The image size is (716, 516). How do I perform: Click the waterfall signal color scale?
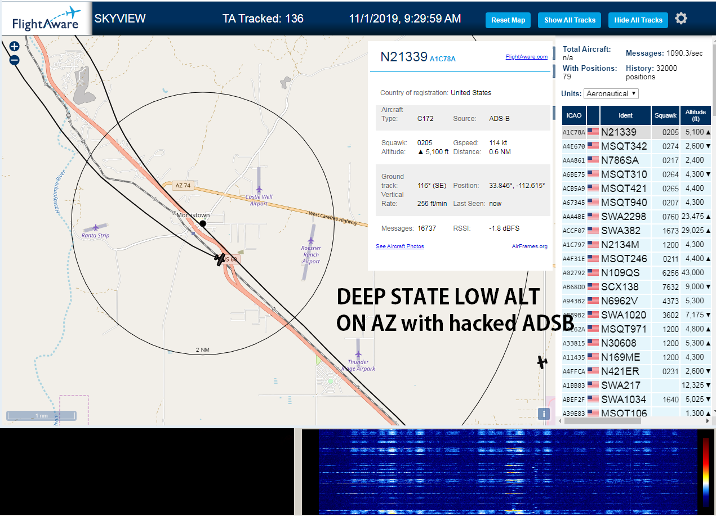click(x=705, y=472)
